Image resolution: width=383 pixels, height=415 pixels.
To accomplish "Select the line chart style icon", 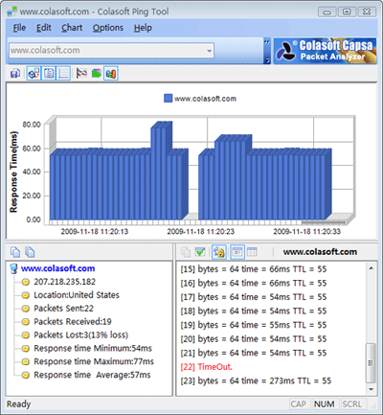I will (81, 74).
